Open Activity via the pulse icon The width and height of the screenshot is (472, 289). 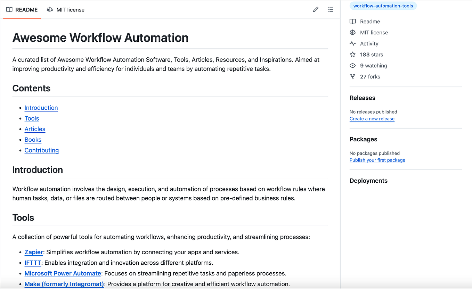tap(352, 43)
